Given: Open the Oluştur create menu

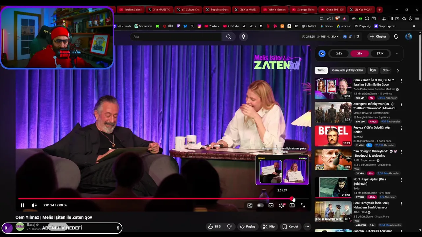Looking at the screenshot, I should point(378,37).
